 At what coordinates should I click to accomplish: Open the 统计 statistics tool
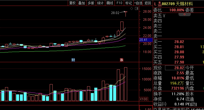tap(100, 3)
